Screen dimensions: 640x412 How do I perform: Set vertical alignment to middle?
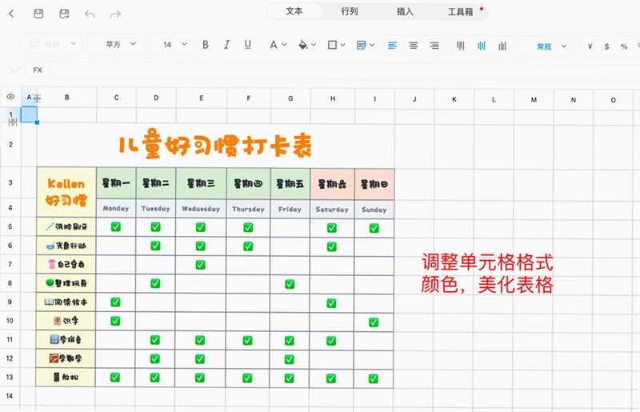click(x=482, y=46)
